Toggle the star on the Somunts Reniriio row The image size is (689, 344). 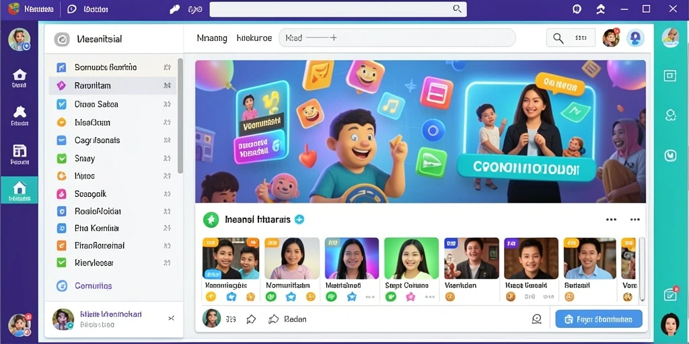coord(167,67)
